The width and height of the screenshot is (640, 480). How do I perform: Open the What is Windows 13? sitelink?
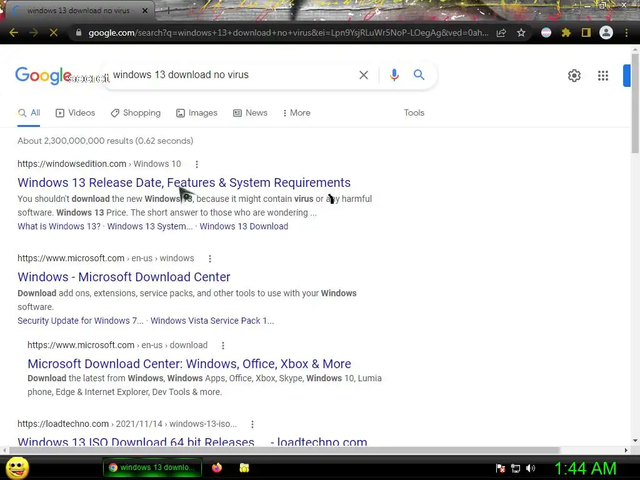click(x=59, y=226)
